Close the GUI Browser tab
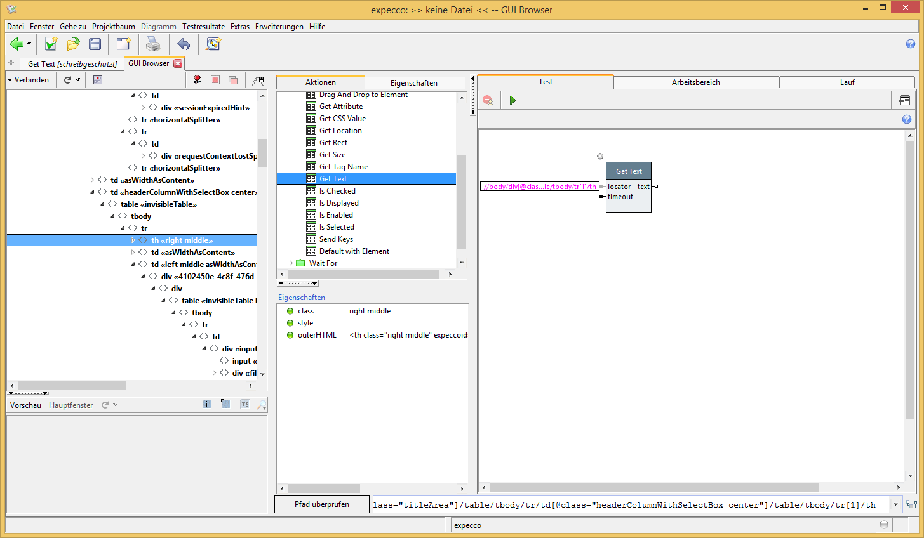This screenshot has width=924, height=538. click(x=178, y=63)
